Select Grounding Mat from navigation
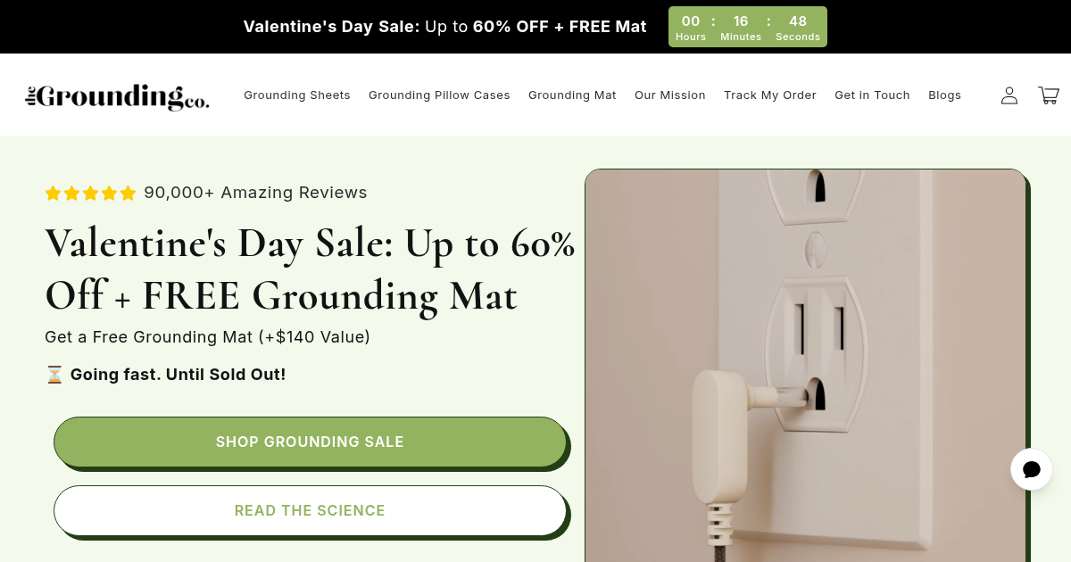The image size is (1071, 562). pyautogui.click(x=572, y=95)
